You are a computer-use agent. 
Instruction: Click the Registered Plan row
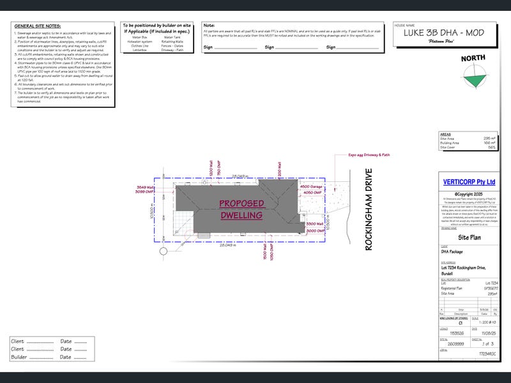click(x=469, y=289)
